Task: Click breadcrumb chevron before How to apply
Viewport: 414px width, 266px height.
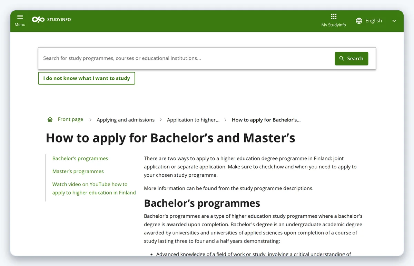Action: coord(226,120)
